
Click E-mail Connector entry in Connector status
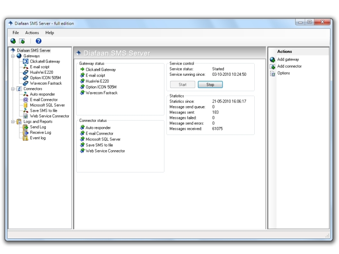99,133
